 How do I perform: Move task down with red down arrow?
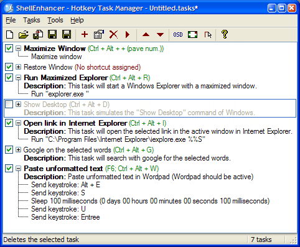[x=160, y=35]
